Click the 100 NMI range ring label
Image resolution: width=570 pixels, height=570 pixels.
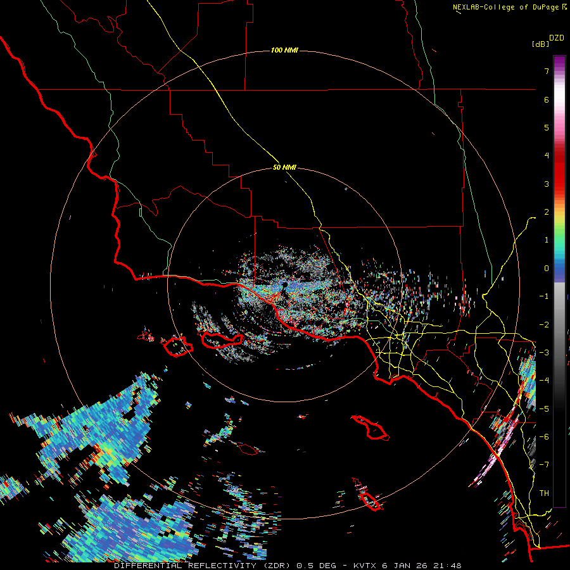coord(284,50)
